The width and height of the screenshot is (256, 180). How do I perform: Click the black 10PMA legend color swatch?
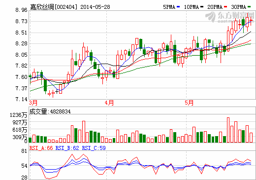point(202,7)
